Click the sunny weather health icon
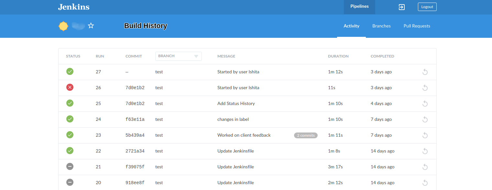 click(x=63, y=26)
